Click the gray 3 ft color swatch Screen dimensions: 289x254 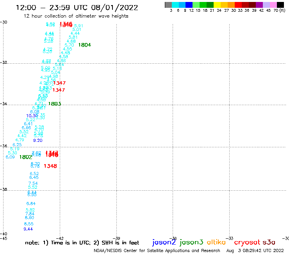[x=168, y=5]
